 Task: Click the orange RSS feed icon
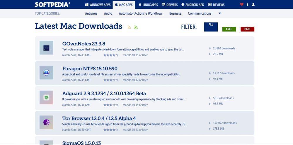[129, 27]
